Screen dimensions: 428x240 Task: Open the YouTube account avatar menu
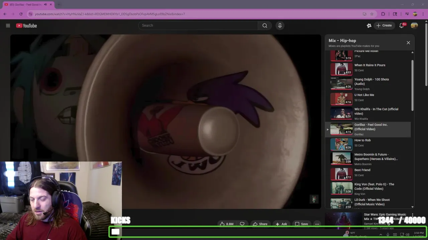pyautogui.click(x=414, y=26)
